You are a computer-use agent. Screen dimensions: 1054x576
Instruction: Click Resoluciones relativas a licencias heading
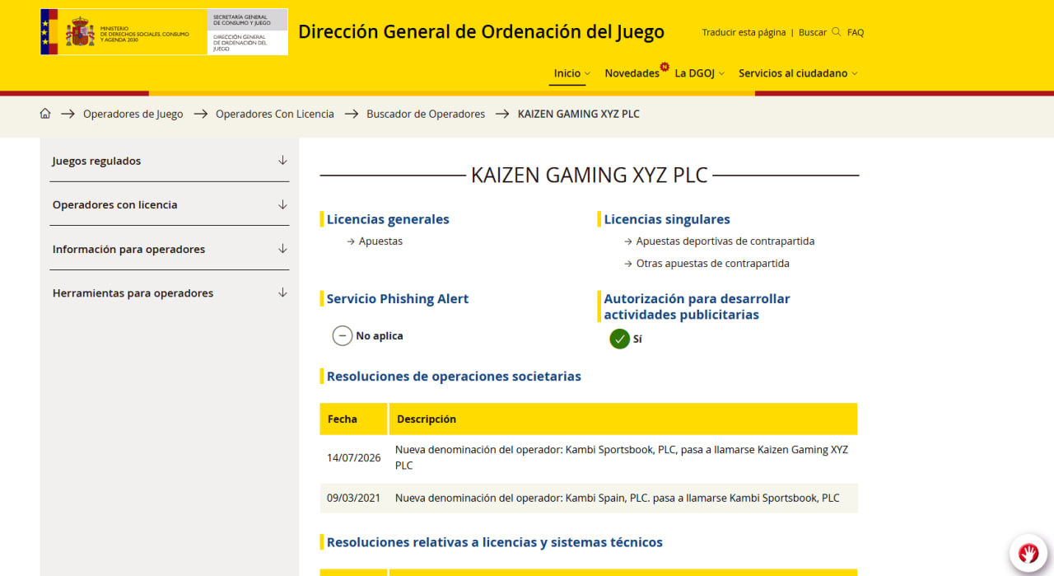[x=495, y=542]
